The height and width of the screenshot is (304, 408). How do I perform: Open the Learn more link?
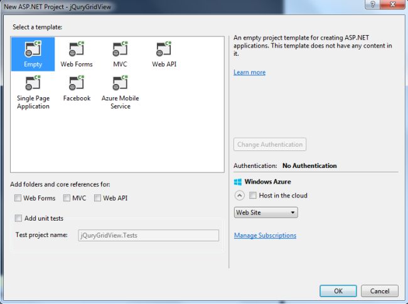pyautogui.click(x=249, y=72)
